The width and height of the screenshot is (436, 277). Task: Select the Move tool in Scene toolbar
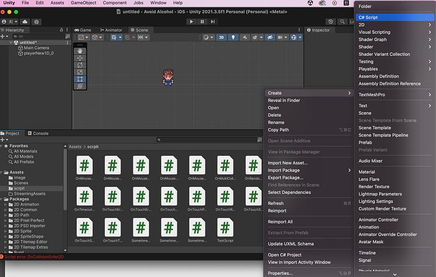click(80, 58)
